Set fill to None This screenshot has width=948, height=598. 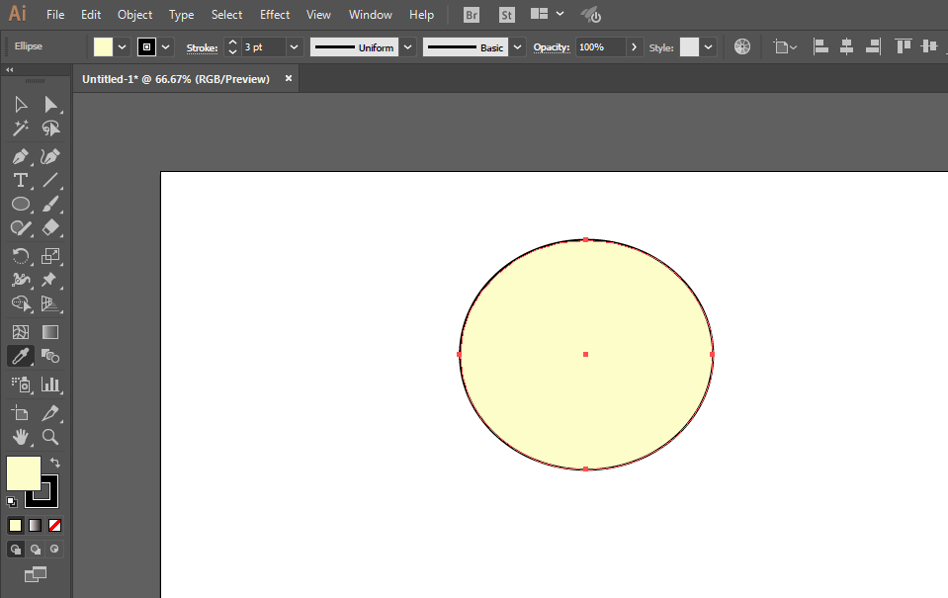point(55,526)
